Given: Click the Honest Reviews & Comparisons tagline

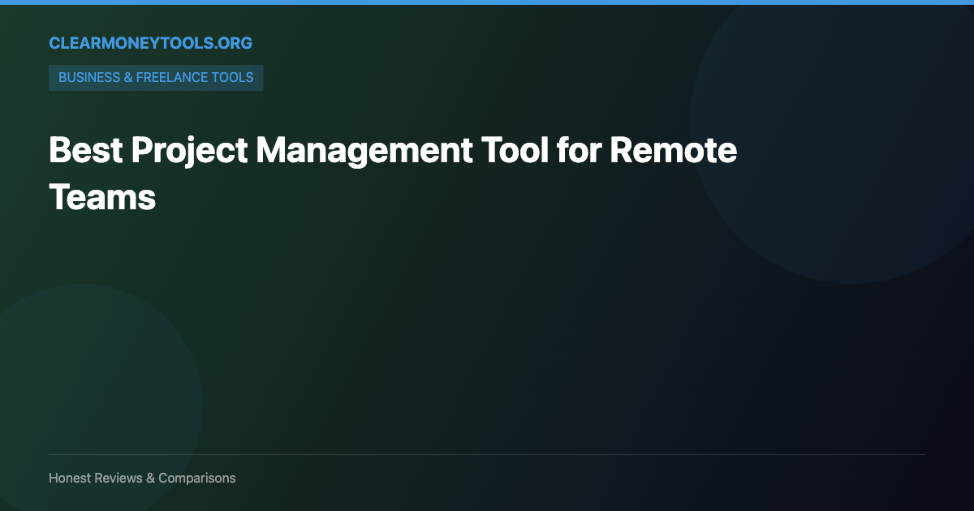Looking at the screenshot, I should [142, 478].
